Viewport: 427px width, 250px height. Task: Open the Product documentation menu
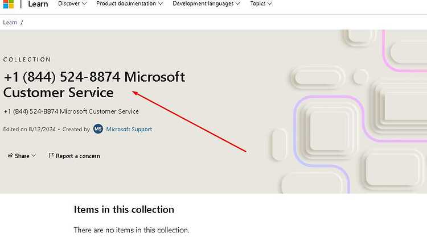pyautogui.click(x=129, y=3)
